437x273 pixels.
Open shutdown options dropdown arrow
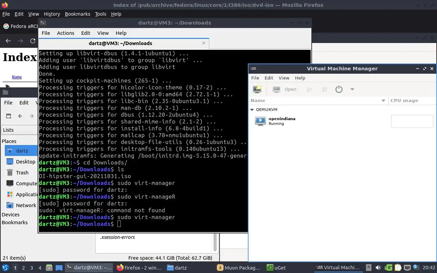(352, 89)
